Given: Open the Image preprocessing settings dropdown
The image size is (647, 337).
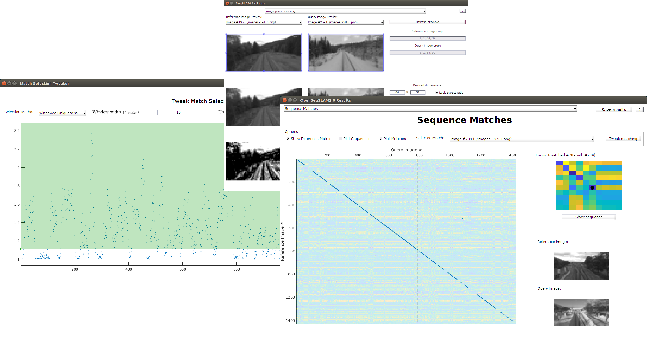Looking at the screenshot, I should point(345,11).
